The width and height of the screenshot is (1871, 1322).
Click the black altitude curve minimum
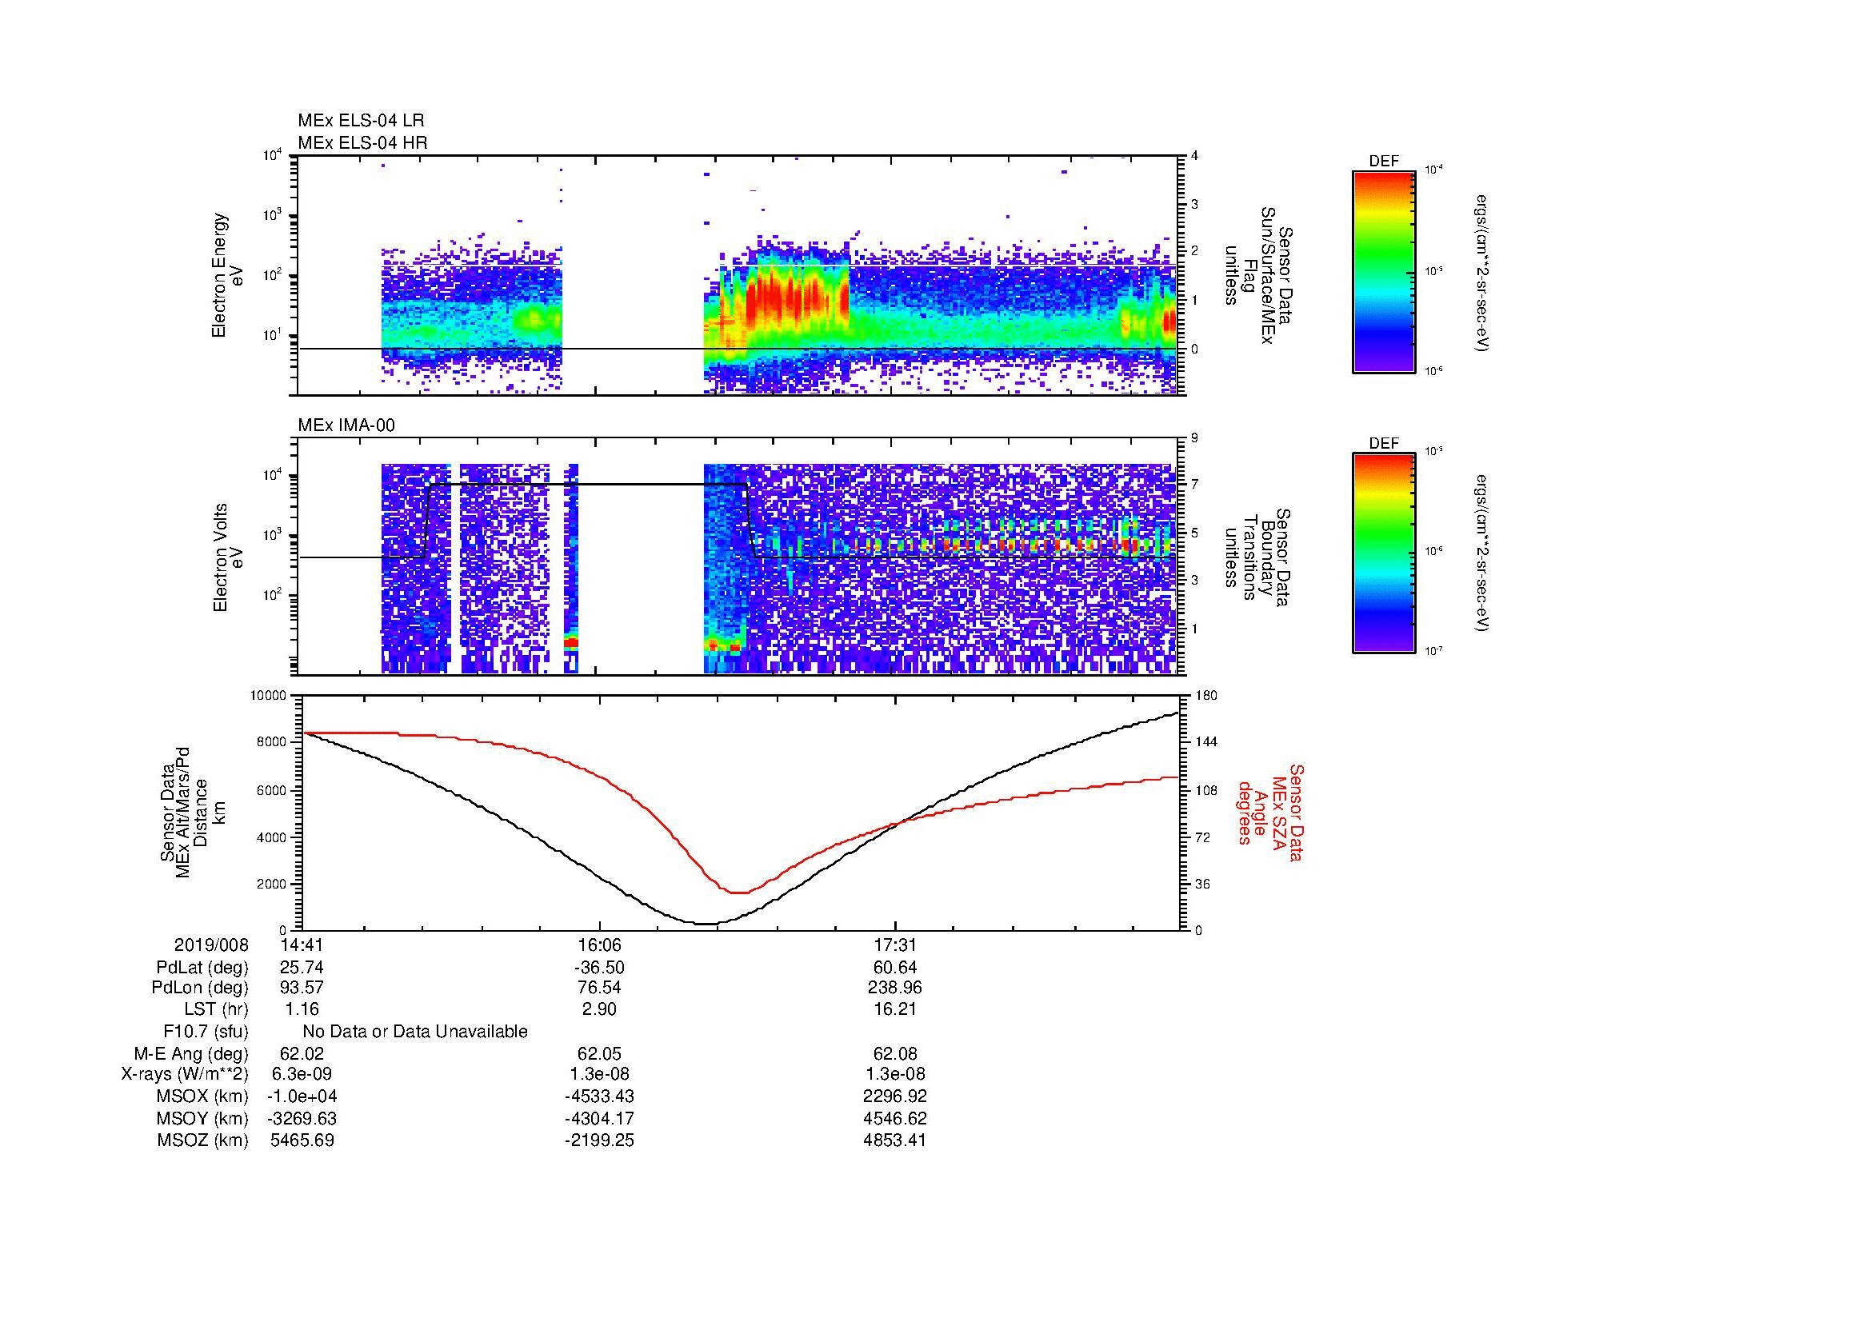tap(705, 924)
